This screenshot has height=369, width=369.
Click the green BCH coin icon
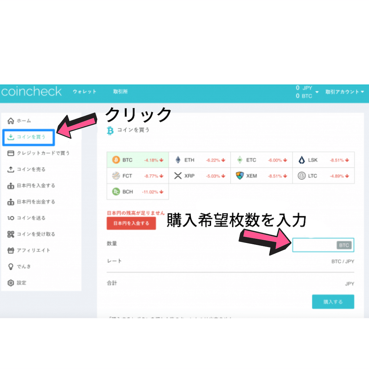point(116,192)
